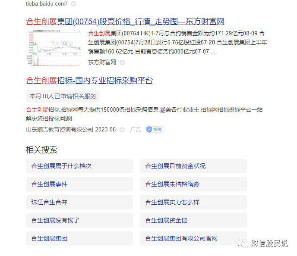Viewport: 297px width, 256px height.
Task: Open dropdown arrow next to tieba.baidu.com
Action: (73, 4)
